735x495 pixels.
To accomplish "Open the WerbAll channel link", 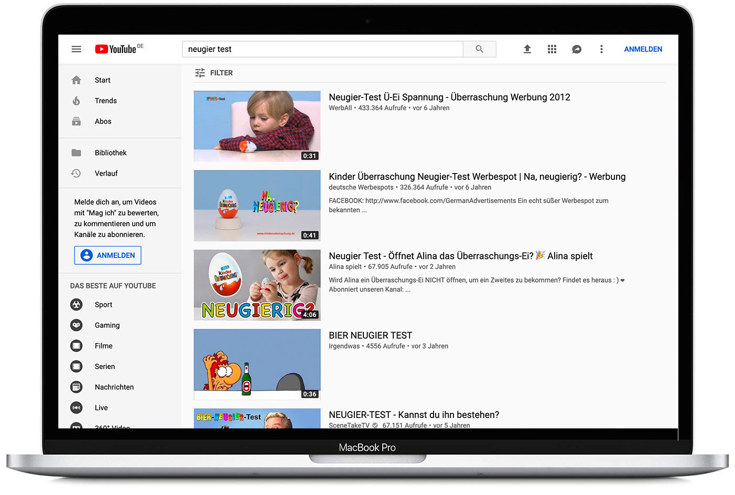I will click(x=340, y=108).
